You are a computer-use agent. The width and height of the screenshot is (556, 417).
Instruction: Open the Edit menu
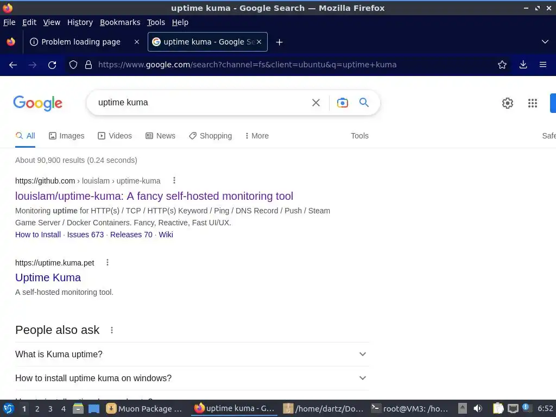[x=29, y=22]
